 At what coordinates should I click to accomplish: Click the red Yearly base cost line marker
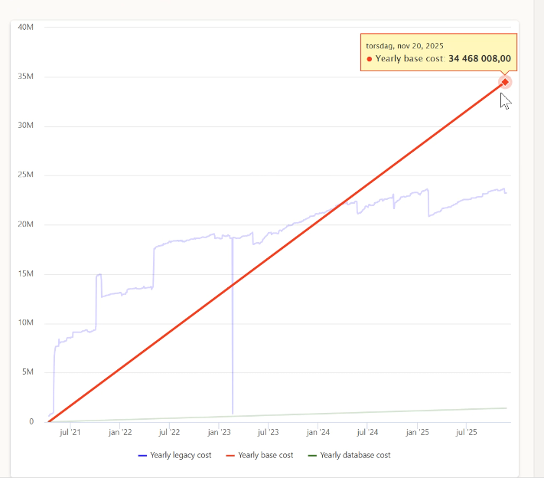point(229,455)
